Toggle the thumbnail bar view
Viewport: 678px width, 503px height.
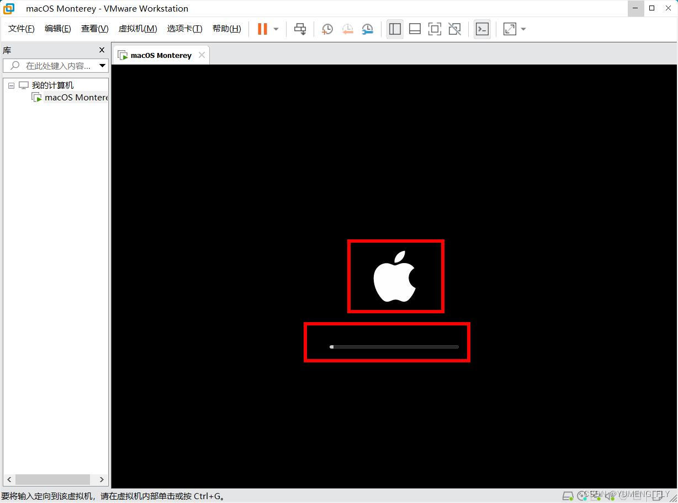tap(415, 29)
